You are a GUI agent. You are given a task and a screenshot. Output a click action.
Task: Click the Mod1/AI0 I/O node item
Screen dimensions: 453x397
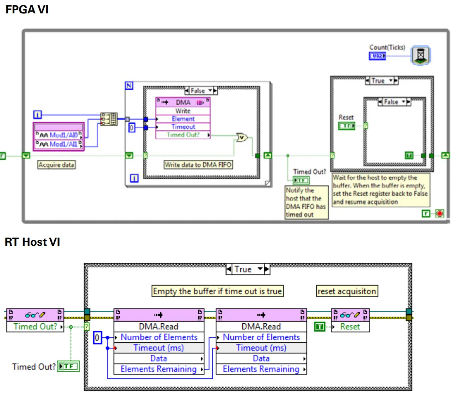59,135
